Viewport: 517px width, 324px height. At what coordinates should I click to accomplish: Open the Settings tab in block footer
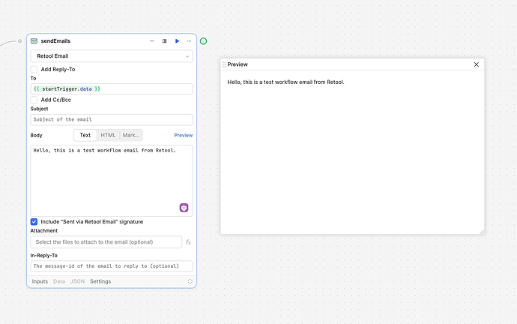(x=100, y=281)
